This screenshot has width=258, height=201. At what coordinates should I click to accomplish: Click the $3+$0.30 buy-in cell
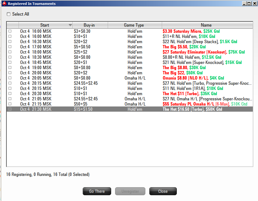tap(82, 31)
